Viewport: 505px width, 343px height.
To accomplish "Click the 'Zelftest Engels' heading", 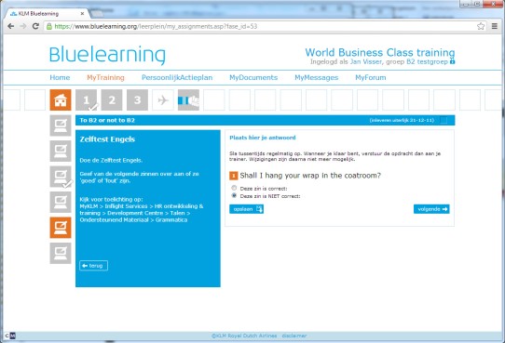I will tap(107, 139).
